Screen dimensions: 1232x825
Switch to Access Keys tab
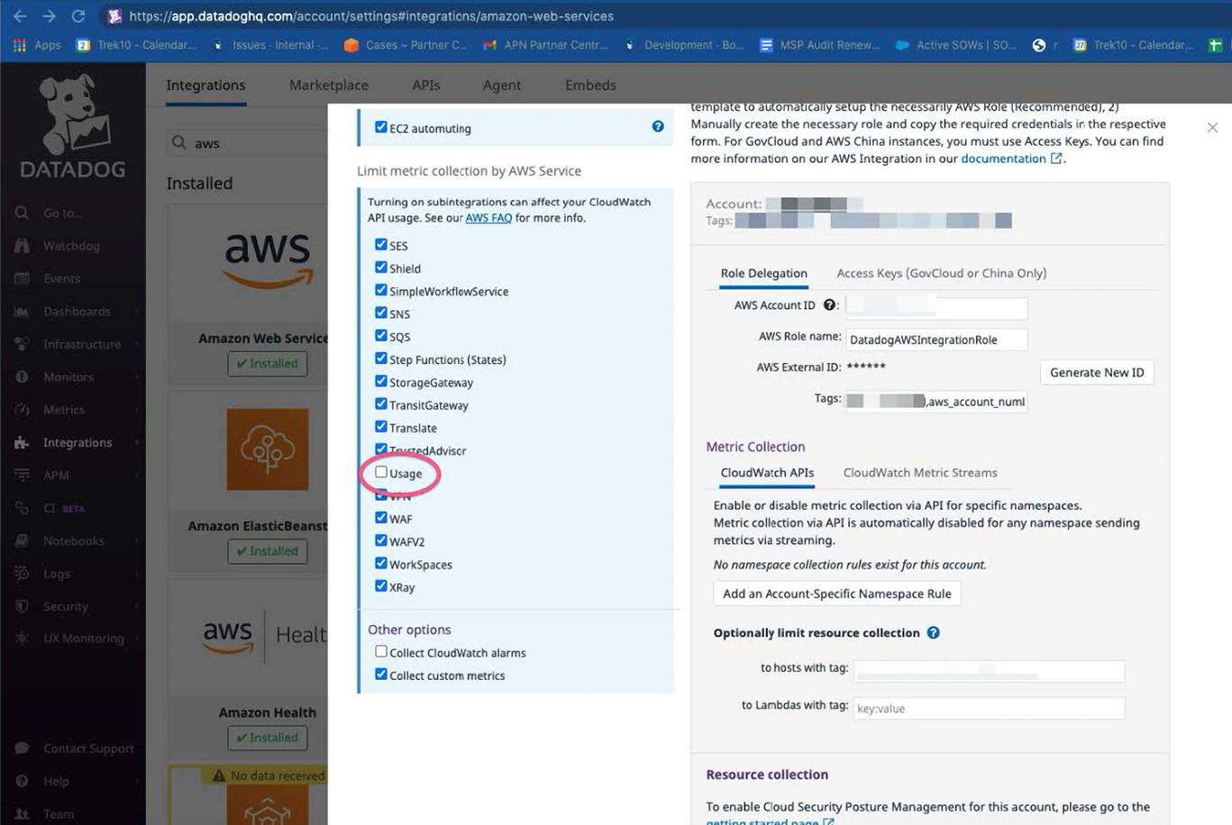941,273
